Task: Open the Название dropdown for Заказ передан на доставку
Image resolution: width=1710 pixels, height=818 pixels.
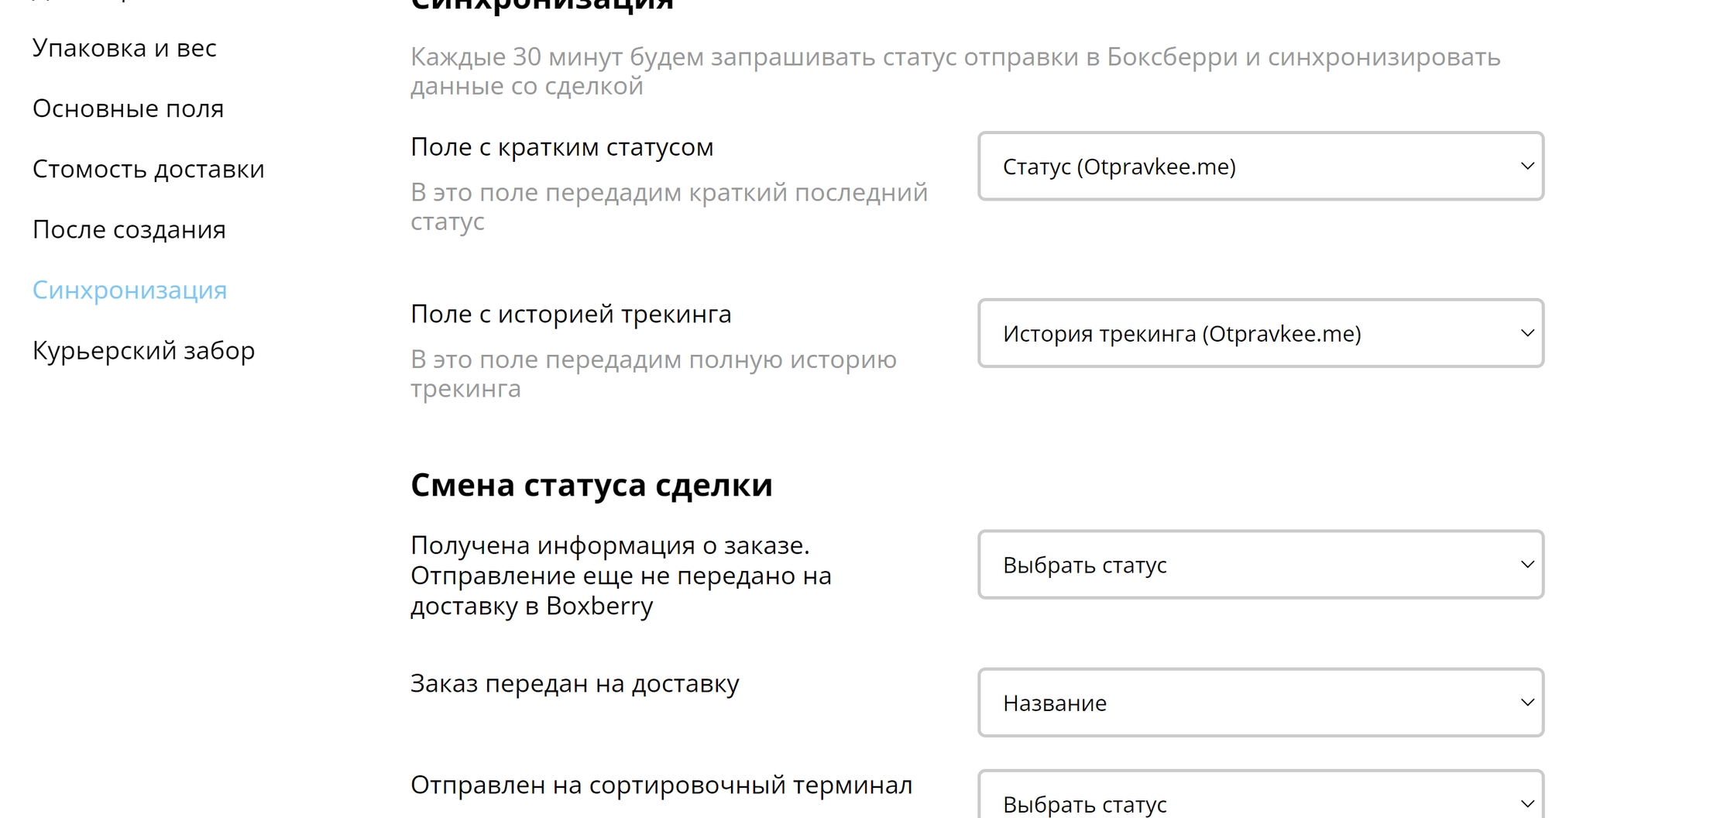Action: [1261, 703]
